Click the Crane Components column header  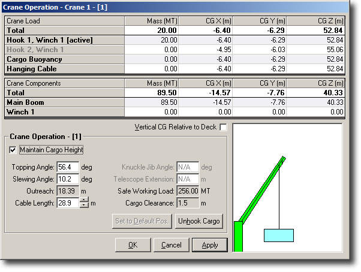click(65, 83)
